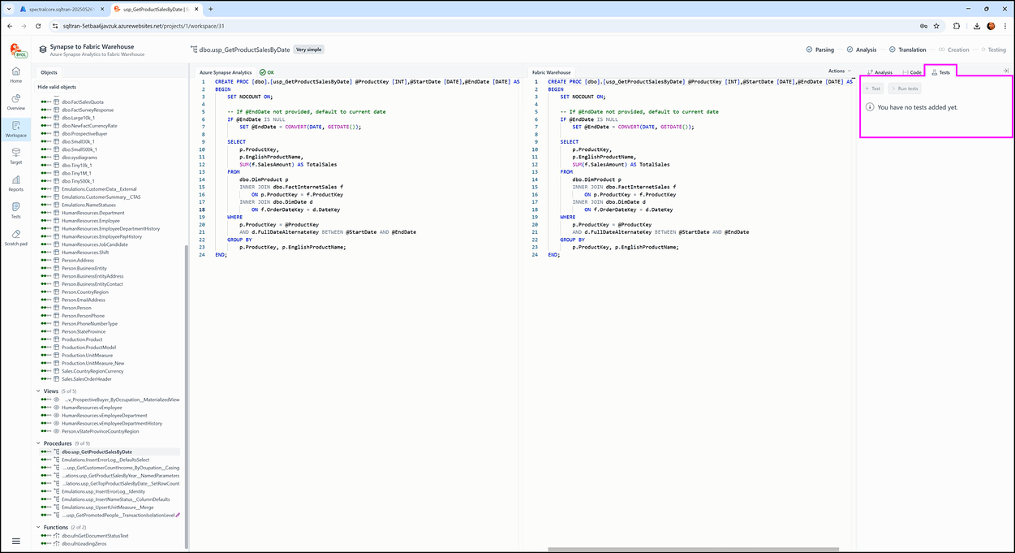Viewport: 1015px width, 553px height.
Task: Click the green OK status indicator
Action: [267, 72]
